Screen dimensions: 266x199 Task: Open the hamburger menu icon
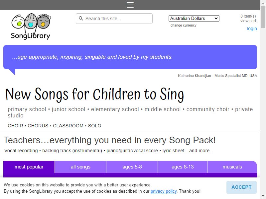pyautogui.click(x=130, y=5)
